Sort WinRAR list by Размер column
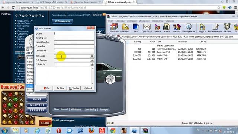 (138, 42)
